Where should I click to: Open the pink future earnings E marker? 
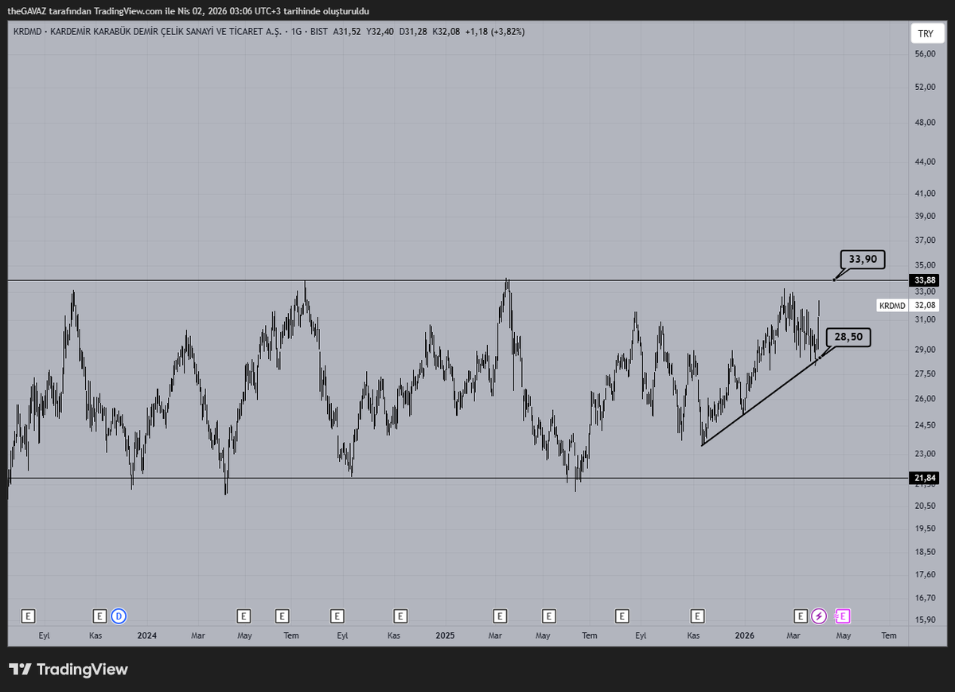(843, 616)
